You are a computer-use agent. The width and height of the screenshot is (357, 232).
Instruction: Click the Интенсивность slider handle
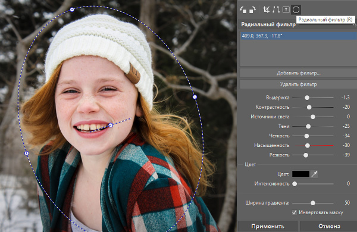tap(295, 184)
